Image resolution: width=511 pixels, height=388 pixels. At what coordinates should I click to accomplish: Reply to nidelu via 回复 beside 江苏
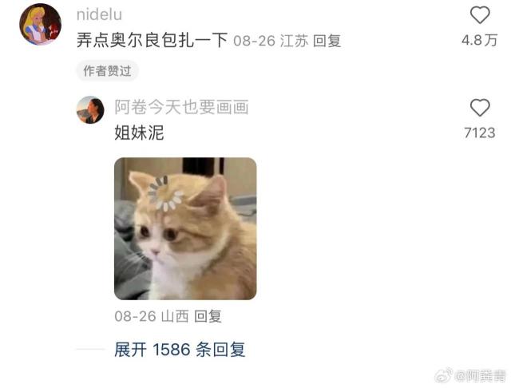pyautogui.click(x=327, y=41)
